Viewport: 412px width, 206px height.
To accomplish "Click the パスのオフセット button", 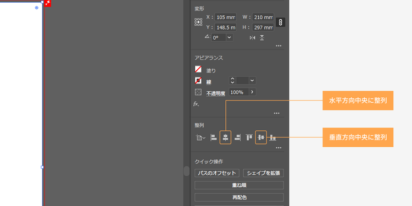I will coord(217,173).
